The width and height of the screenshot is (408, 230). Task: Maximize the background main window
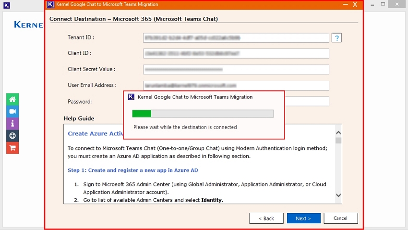point(383,4)
